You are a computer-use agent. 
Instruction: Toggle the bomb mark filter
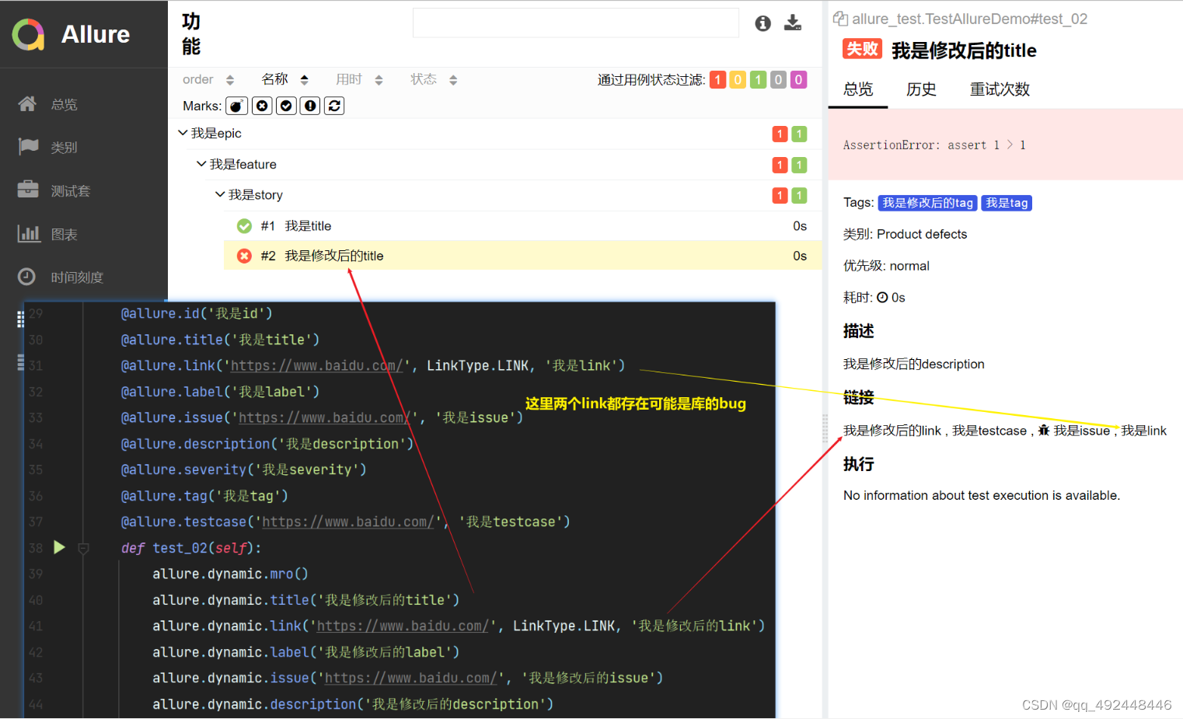(236, 106)
